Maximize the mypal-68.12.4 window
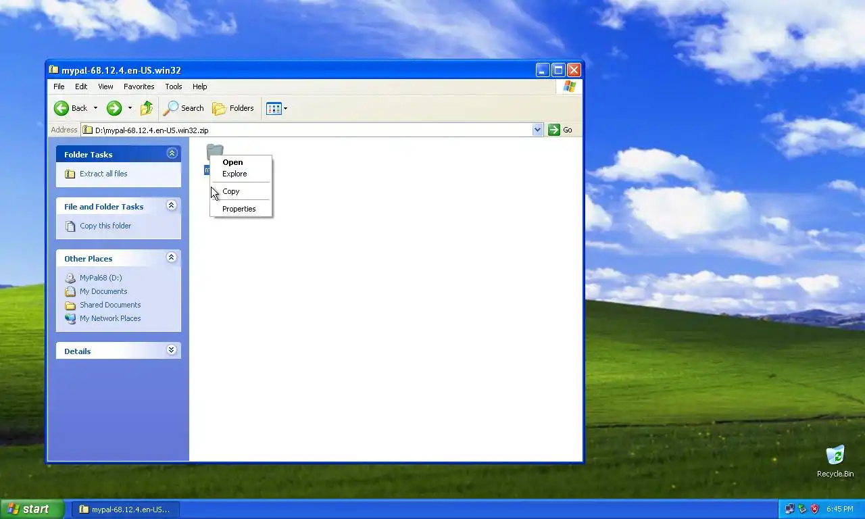This screenshot has height=519, width=865. point(558,70)
